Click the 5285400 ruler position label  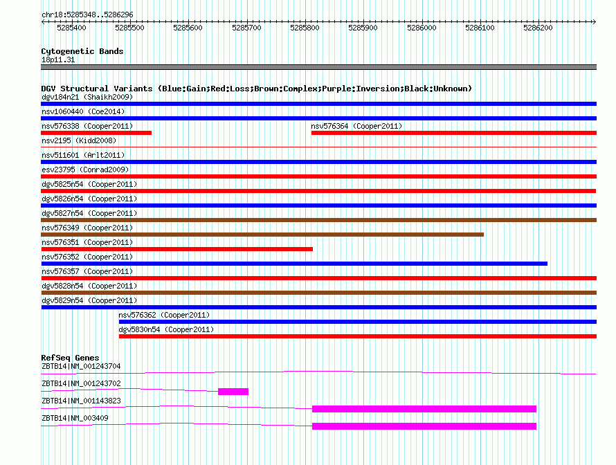pos(71,28)
